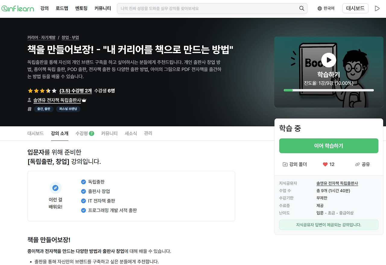
Task: Select the 강의 소개 tab
Action: point(60,133)
